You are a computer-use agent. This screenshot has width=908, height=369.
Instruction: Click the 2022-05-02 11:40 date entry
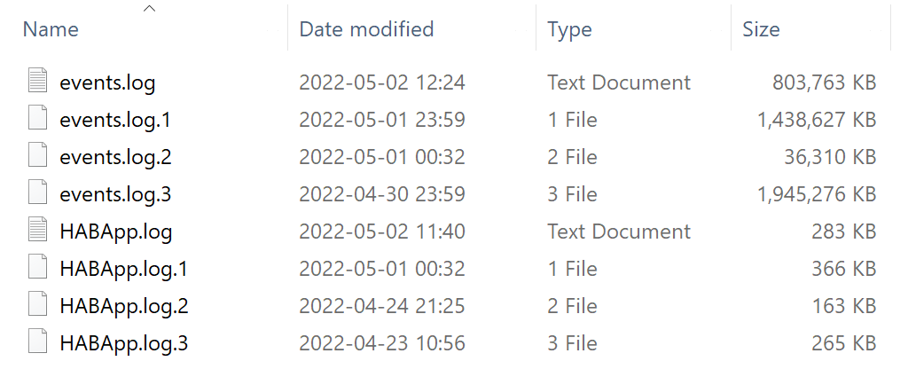click(x=382, y=232)
